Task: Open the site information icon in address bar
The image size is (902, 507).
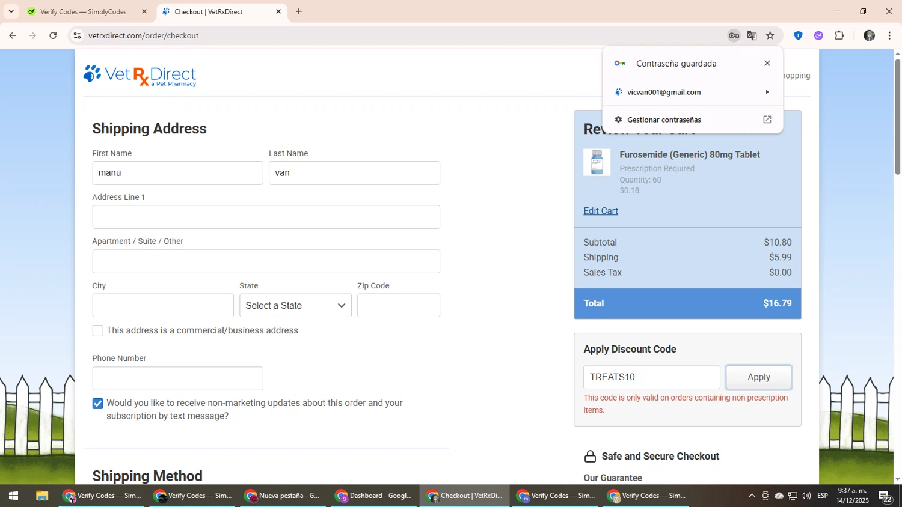Action: 77,35
